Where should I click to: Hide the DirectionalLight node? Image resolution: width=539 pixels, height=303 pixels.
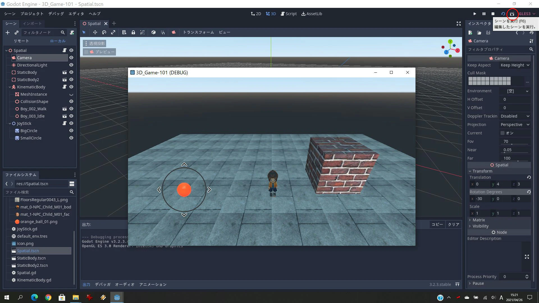(71, 65)
